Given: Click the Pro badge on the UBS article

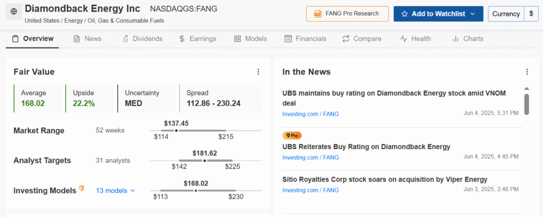Looking at the screenshot, I should tap(292, 136).
